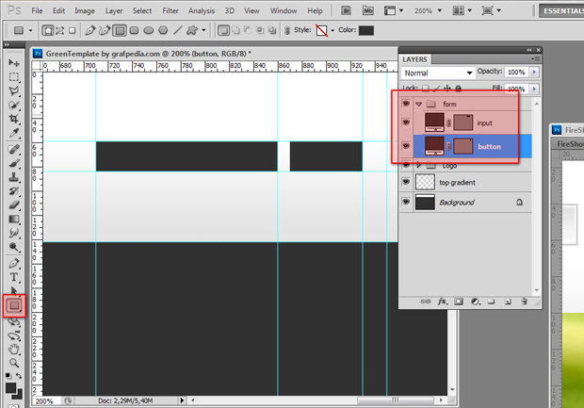Screen dimensions: 584x408
Task: Select the Pen tool in toolbox
Action: pyautogui.click(x=14, y=263)
